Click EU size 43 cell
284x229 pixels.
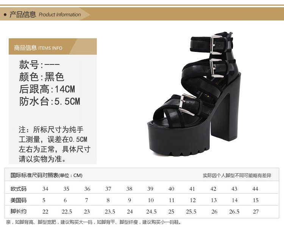pos(234,189)
